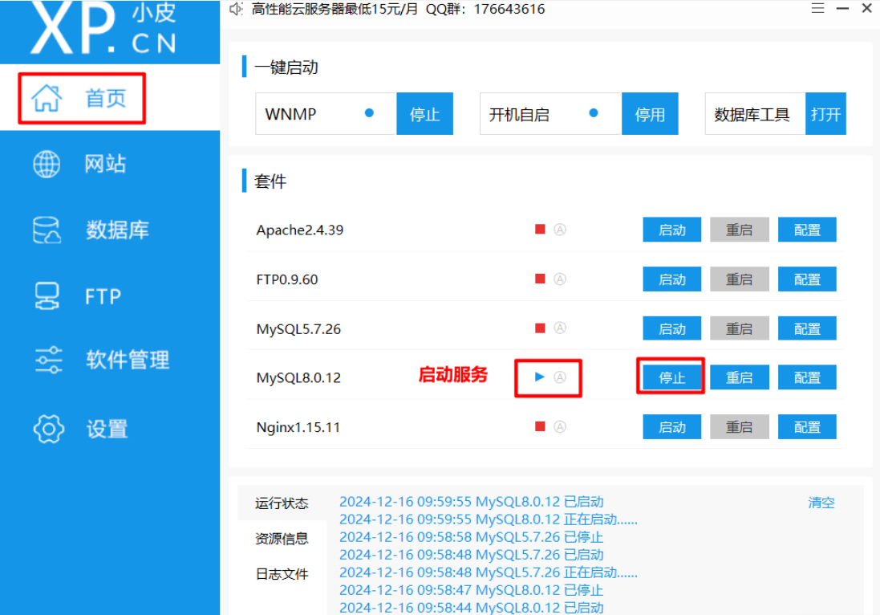Toggle MySQL8.0.12 auto-start A icon
This screenshot has width=880, height=615.
click(x=560, y=377)
